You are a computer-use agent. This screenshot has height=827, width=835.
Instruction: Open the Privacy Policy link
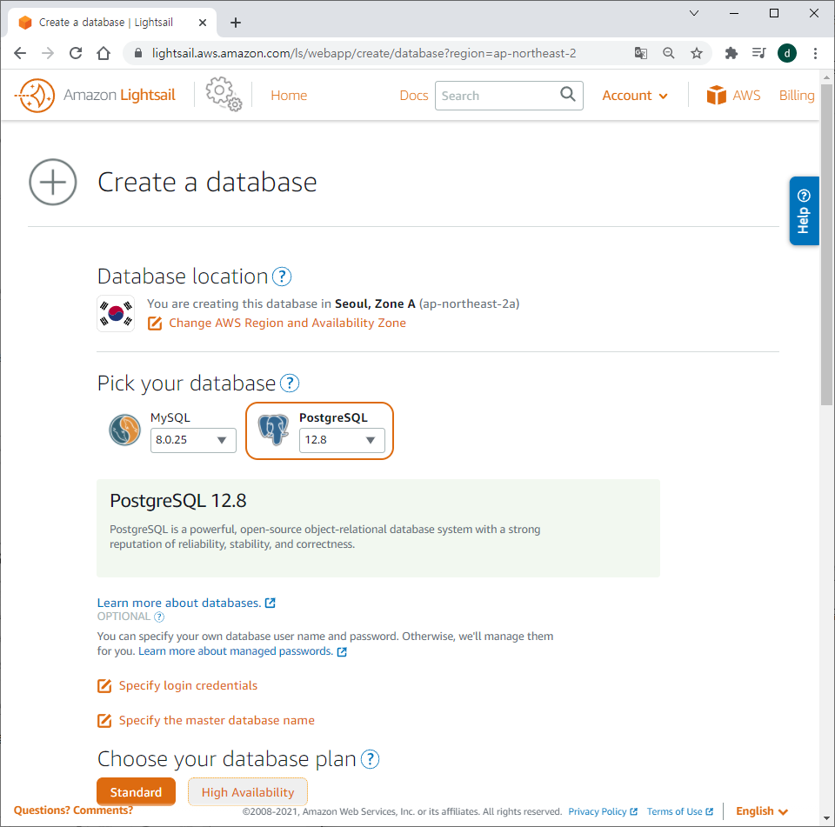[602, 811]
